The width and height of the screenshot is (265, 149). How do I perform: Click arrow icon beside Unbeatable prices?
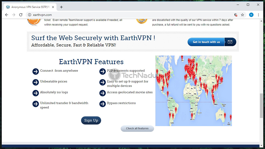pos(36,82)
